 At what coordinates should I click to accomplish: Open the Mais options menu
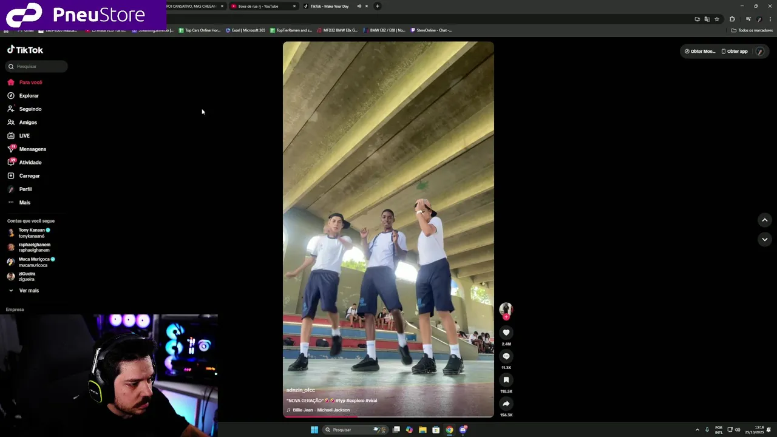click(19, 202)
